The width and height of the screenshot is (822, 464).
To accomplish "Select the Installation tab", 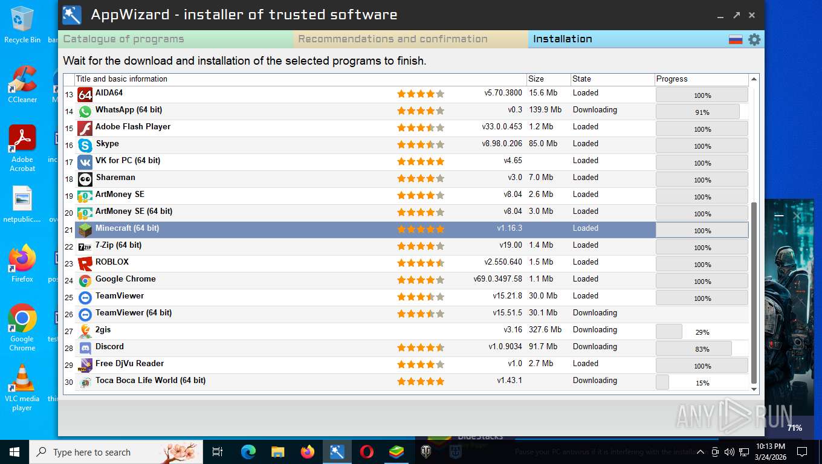I will [x=629, y=39].
